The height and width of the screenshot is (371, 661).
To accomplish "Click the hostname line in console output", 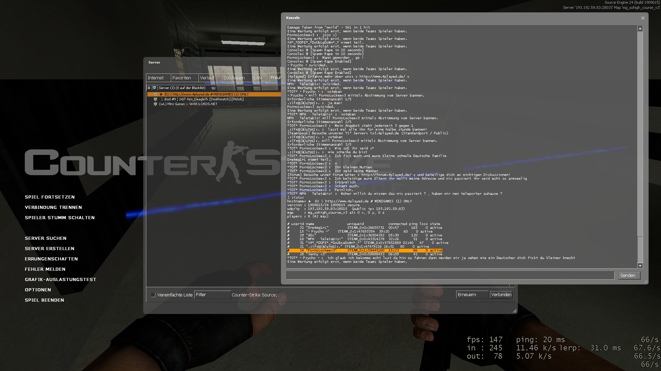I will coord(349,201).
